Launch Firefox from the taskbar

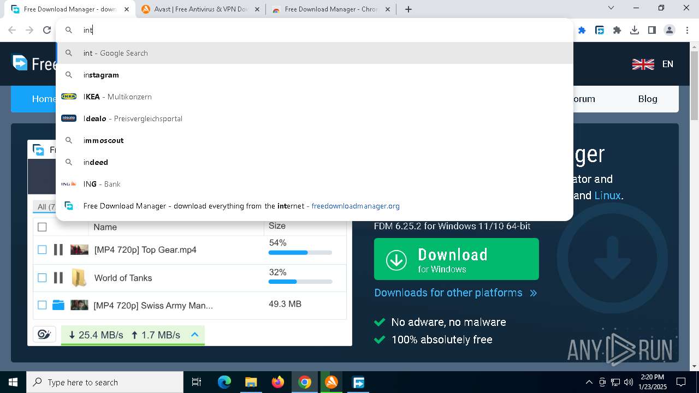(277, 382)
